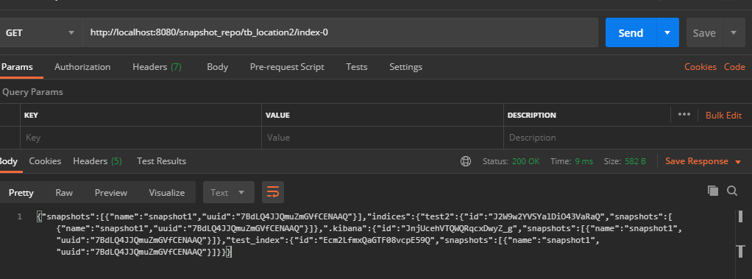The image size is (752, 279).
Task: Click the 9 ms response time
Action: [583, 161]
